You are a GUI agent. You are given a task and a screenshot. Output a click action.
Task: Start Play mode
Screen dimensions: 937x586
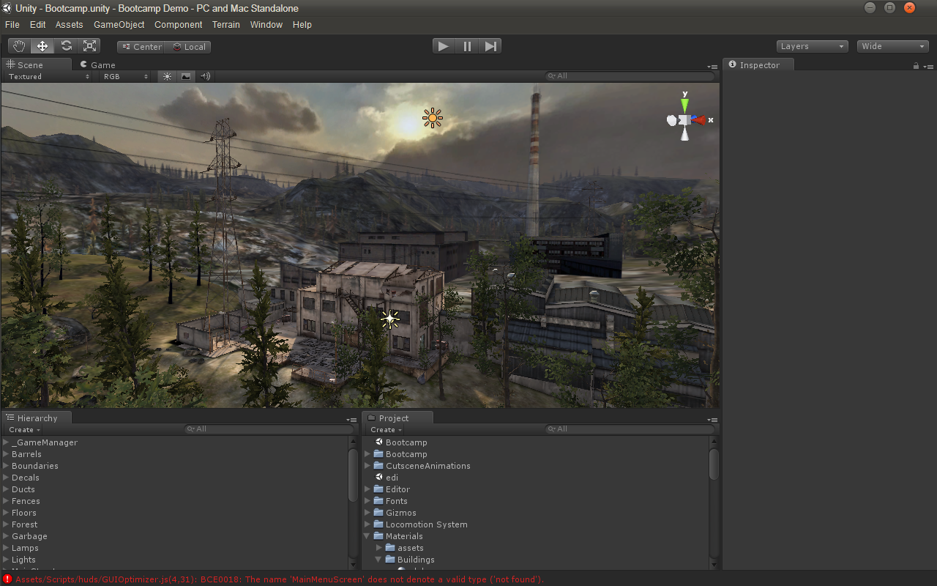[x=443, y=46]
